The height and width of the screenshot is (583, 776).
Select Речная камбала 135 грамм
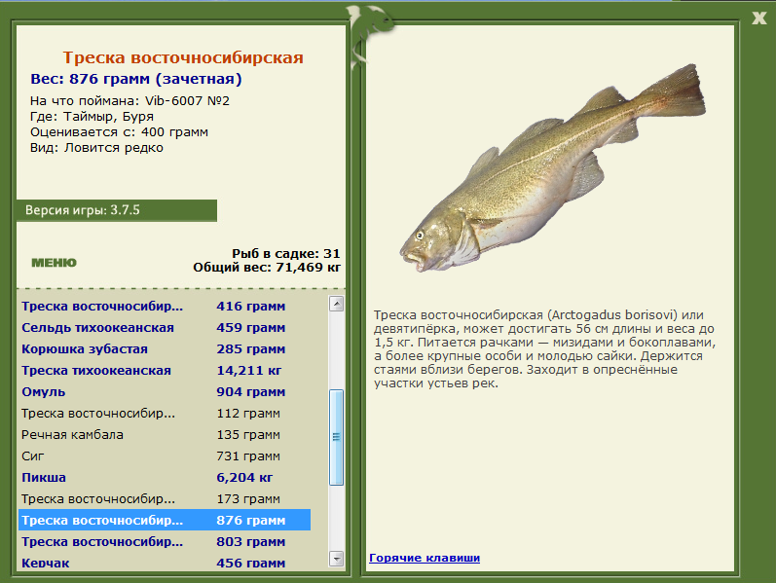pos(165,434)
